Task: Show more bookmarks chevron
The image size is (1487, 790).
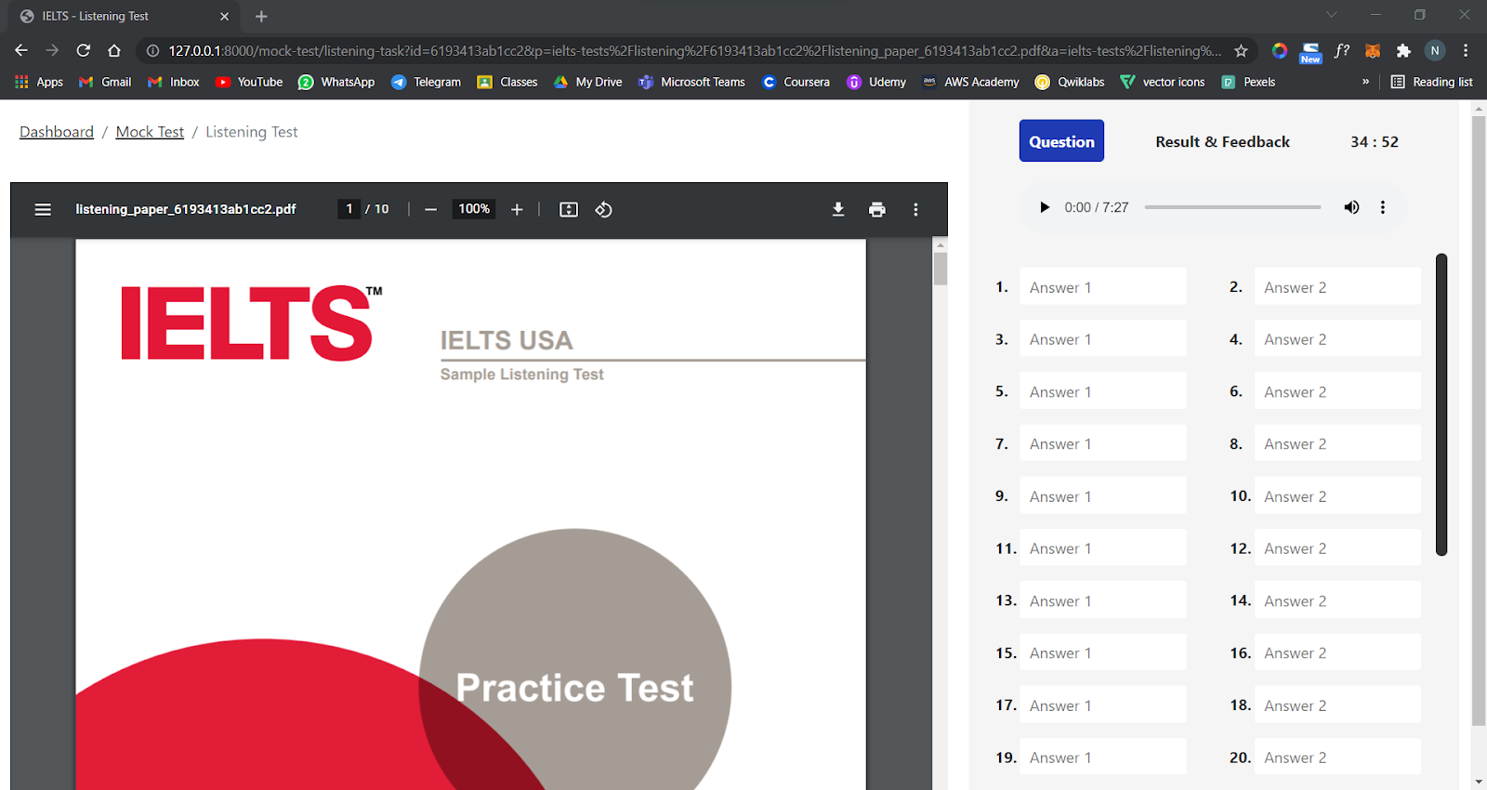Action: point(1365,82)
